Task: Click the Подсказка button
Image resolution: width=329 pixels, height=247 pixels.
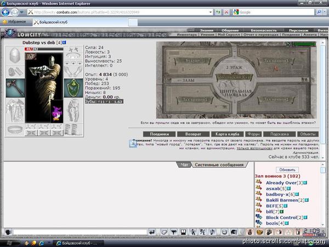Action: 279,134
